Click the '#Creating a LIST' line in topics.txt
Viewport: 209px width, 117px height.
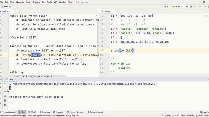[x=23, y=38]
